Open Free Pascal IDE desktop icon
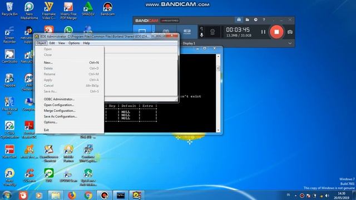Screen dimensions: 356x200 point(9,106)
